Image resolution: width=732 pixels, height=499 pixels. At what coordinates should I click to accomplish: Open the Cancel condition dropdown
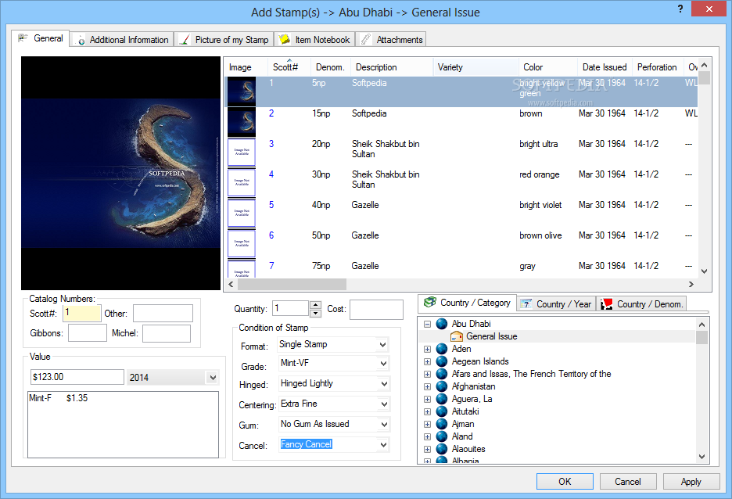point(382,445)
